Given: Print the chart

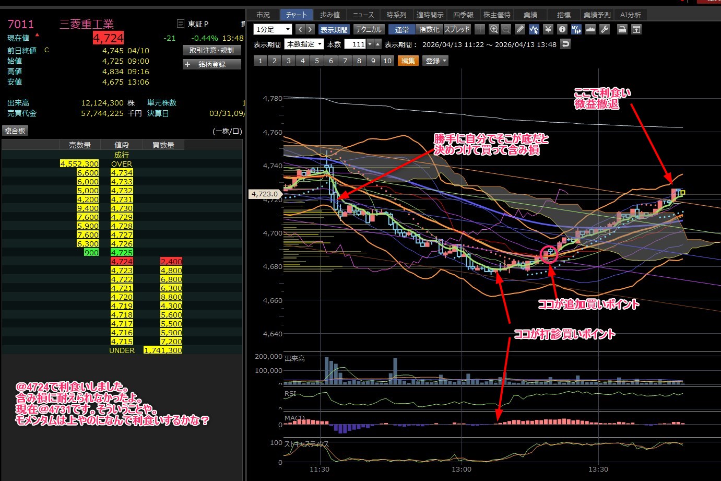Looking at the screenshot, I should tap(622, 29).
